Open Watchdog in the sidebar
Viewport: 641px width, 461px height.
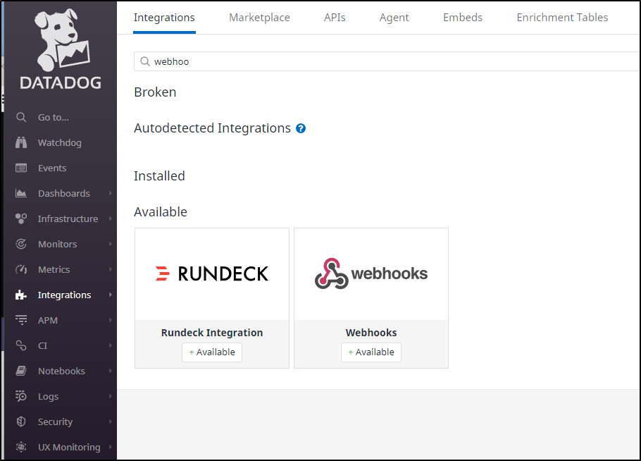coord(60,143)
